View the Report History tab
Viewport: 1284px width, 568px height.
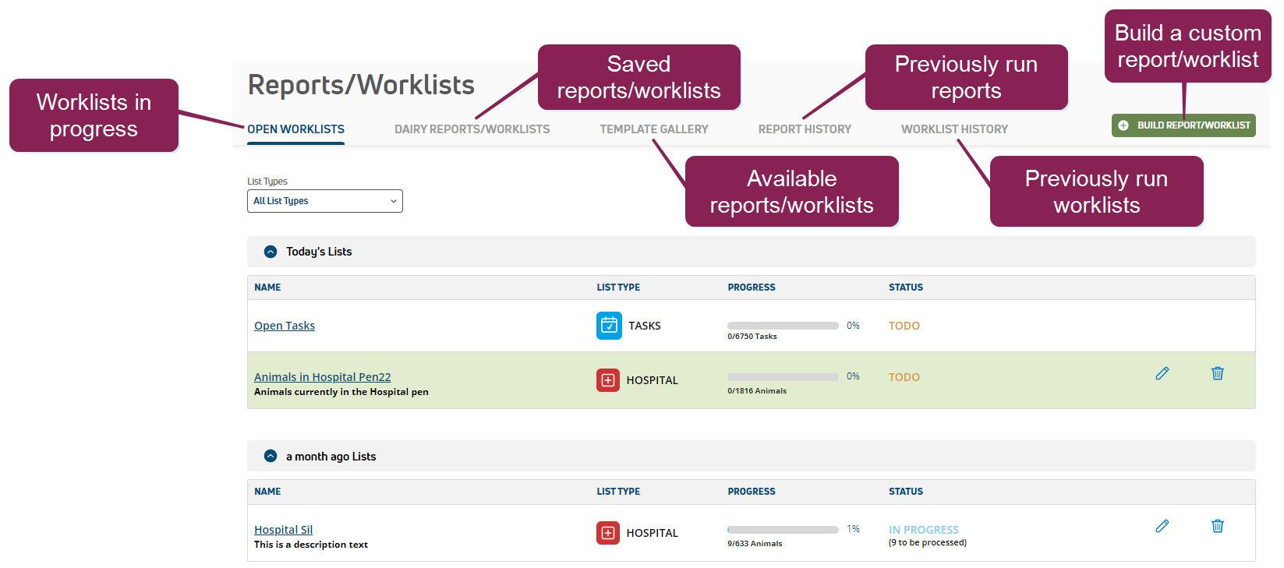pos(805,129)
